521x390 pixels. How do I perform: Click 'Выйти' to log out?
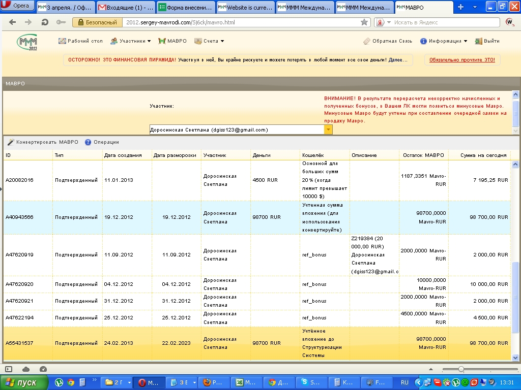[x=487, y=41]
